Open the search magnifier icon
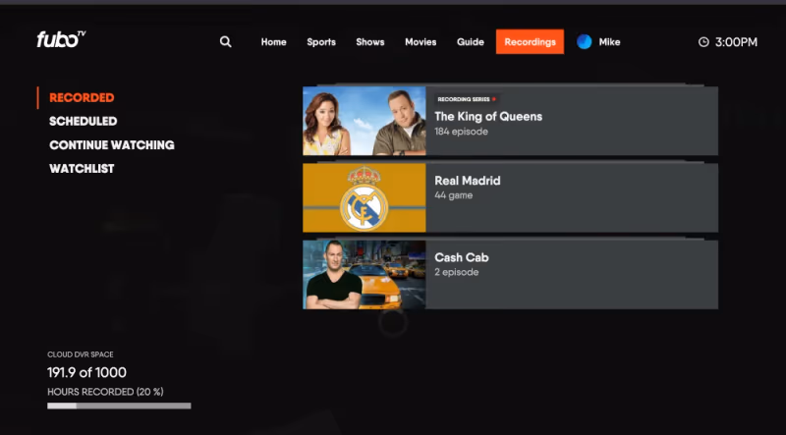 [x=226, y=42]
